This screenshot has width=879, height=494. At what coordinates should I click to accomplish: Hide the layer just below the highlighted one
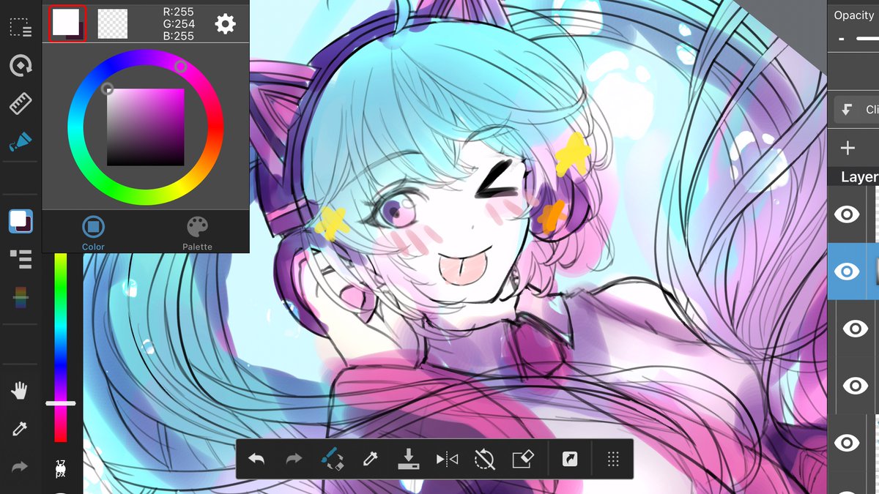[856, 329]
